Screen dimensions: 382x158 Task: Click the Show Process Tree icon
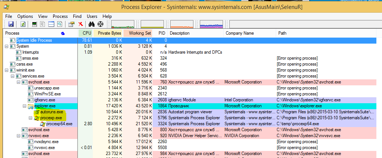coord(43,24)
